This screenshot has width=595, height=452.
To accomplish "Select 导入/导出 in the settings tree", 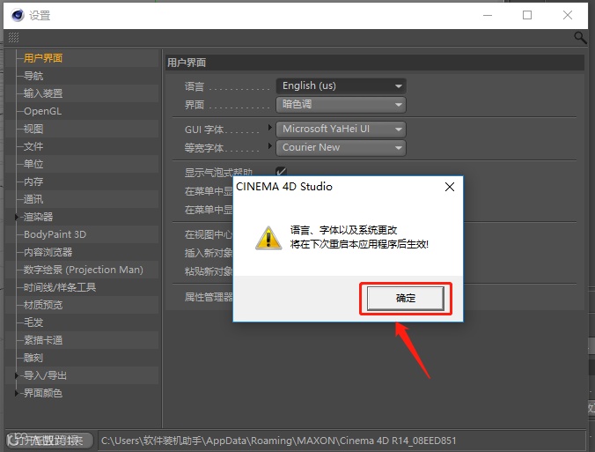I will 45,375.
